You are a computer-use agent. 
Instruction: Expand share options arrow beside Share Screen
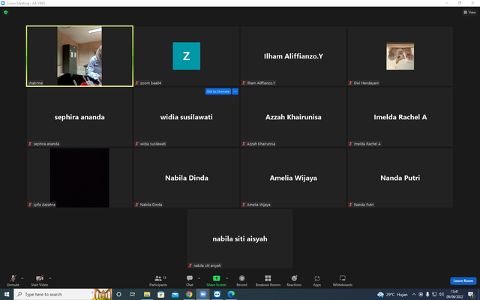coord(226,278)
